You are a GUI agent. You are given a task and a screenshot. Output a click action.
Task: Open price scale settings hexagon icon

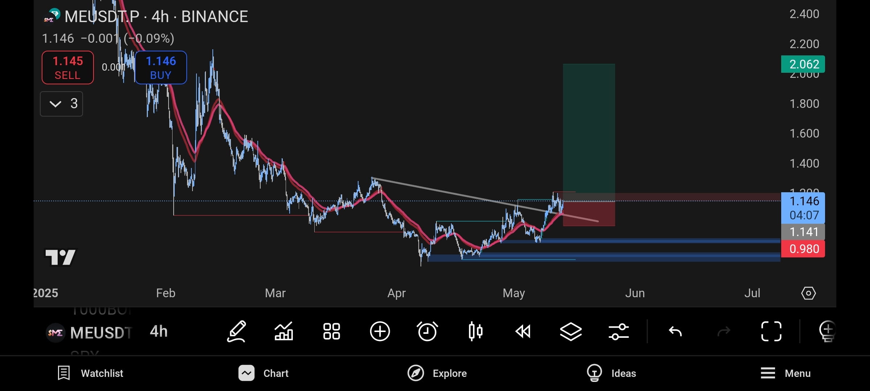808,293
